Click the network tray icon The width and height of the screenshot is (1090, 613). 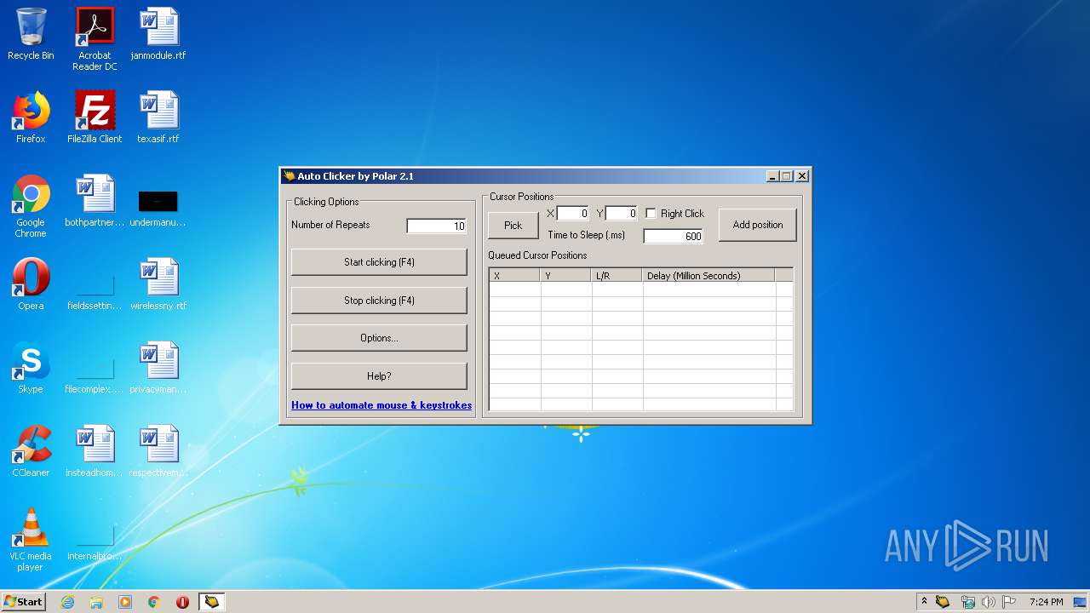[967, 602]
